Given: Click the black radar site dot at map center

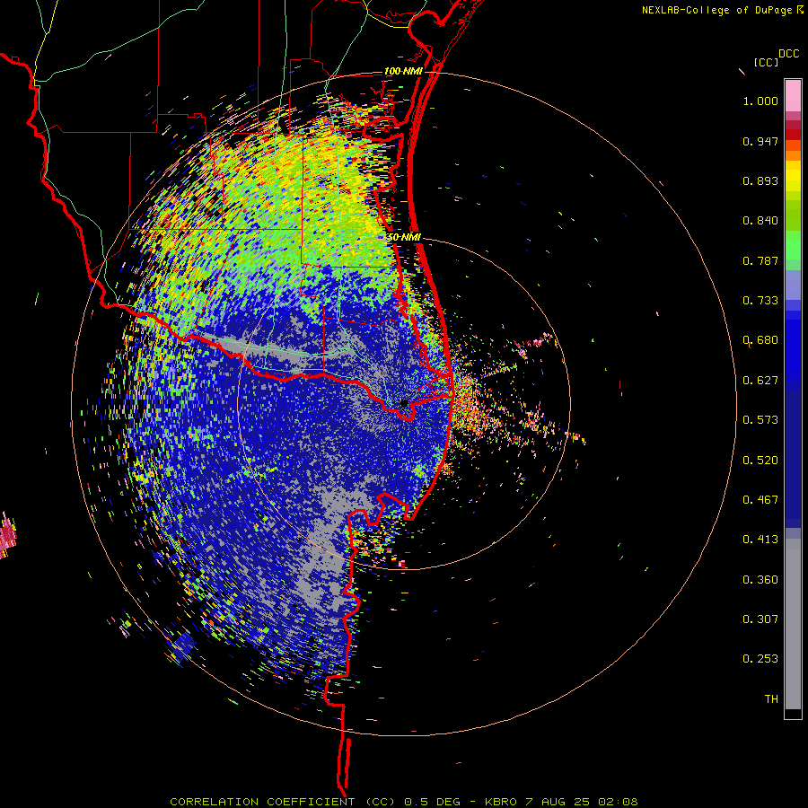Looking at the screenshot, I should click(404, 403).
